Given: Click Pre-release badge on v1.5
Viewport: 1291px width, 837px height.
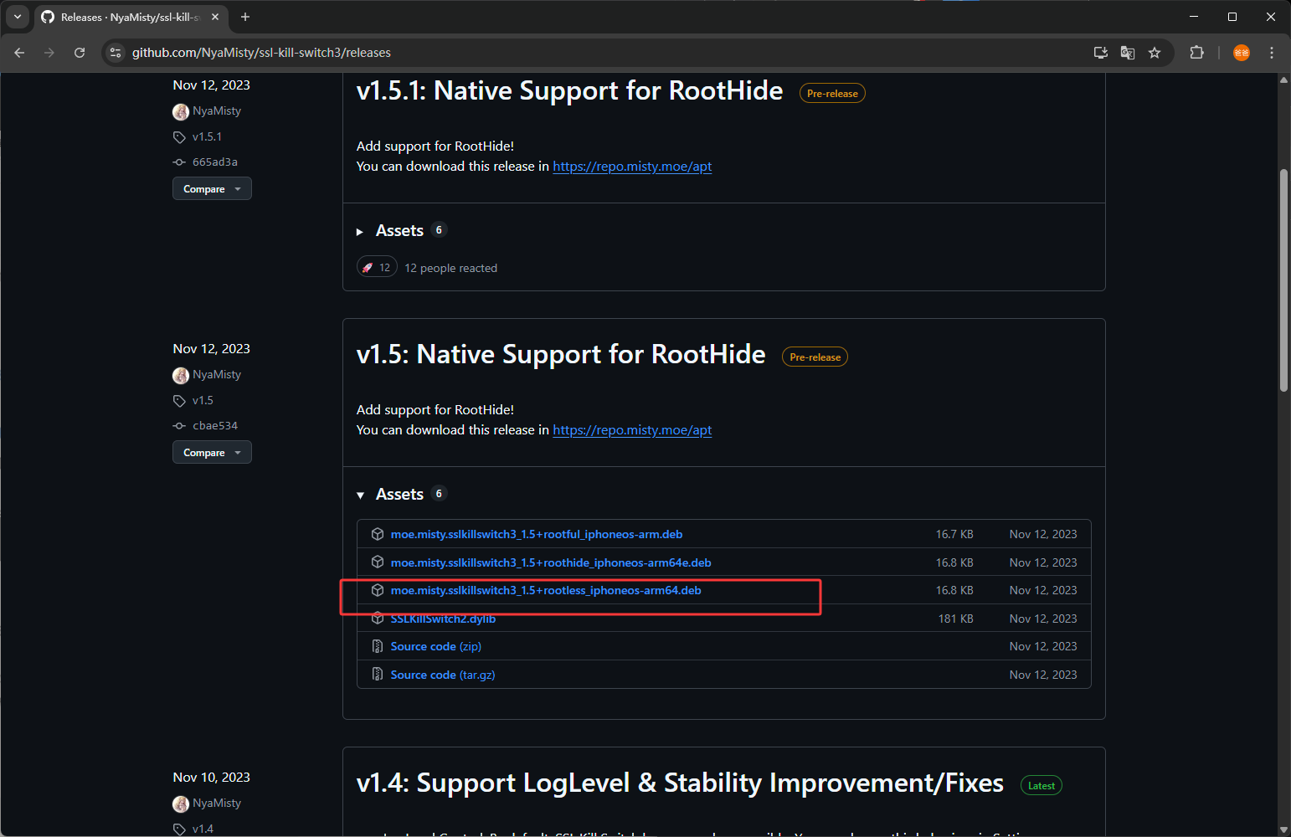Looking at the screenshot, I should [815, 357].
